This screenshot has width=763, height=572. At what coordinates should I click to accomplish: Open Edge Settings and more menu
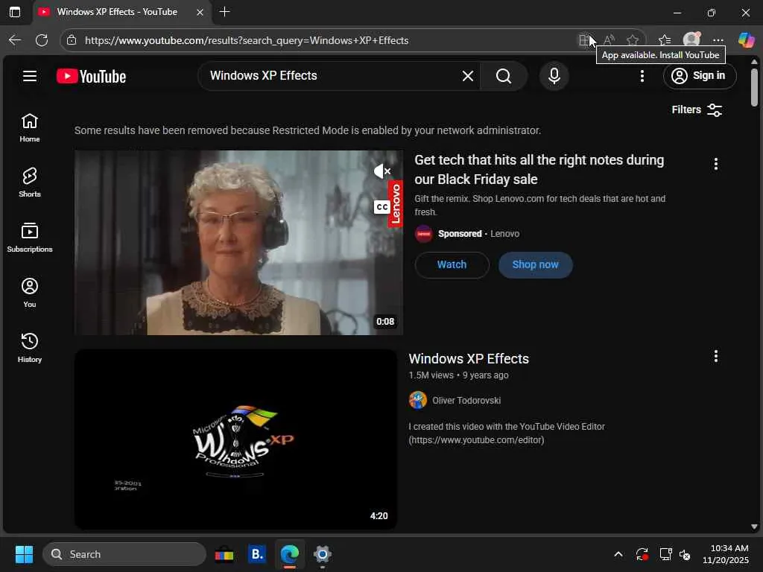pos(718,40)
